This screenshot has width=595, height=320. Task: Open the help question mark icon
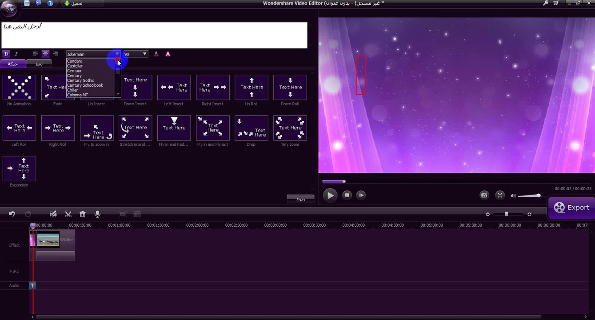coord(50,3)
